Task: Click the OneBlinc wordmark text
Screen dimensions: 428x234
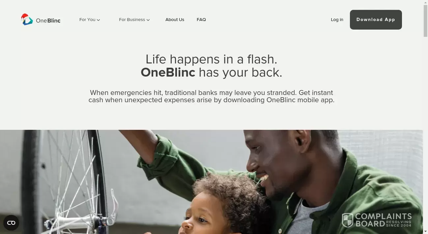Action: point(48,20)
